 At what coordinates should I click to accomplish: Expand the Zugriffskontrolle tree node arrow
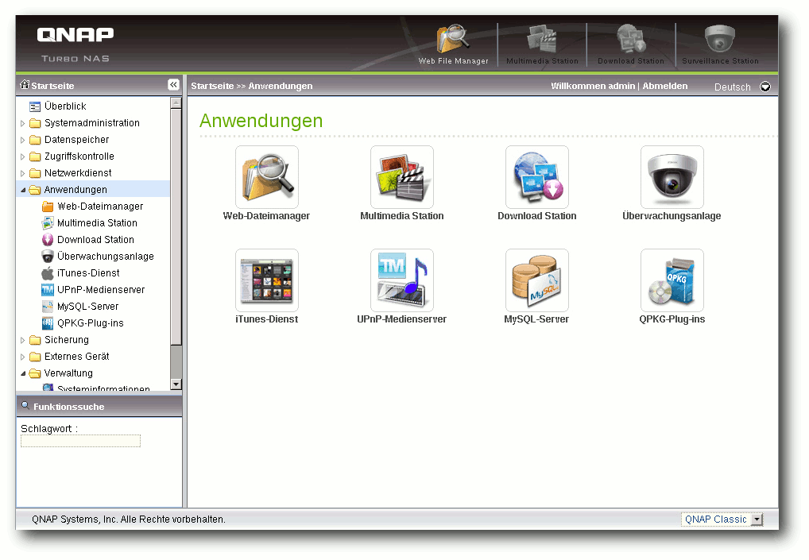(x=23, y=156)
